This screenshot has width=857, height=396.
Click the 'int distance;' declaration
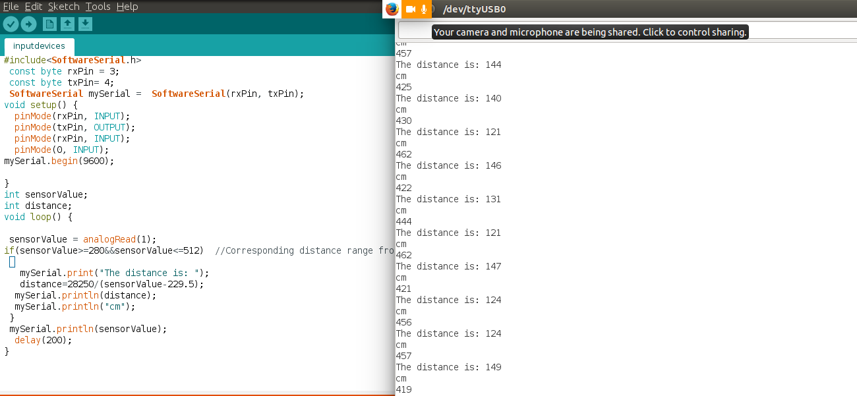38,206
